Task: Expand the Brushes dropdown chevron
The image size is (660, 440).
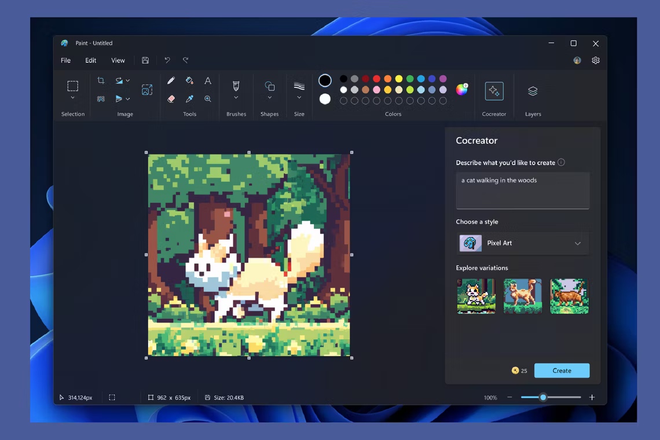Action: [x=236, y=98]
